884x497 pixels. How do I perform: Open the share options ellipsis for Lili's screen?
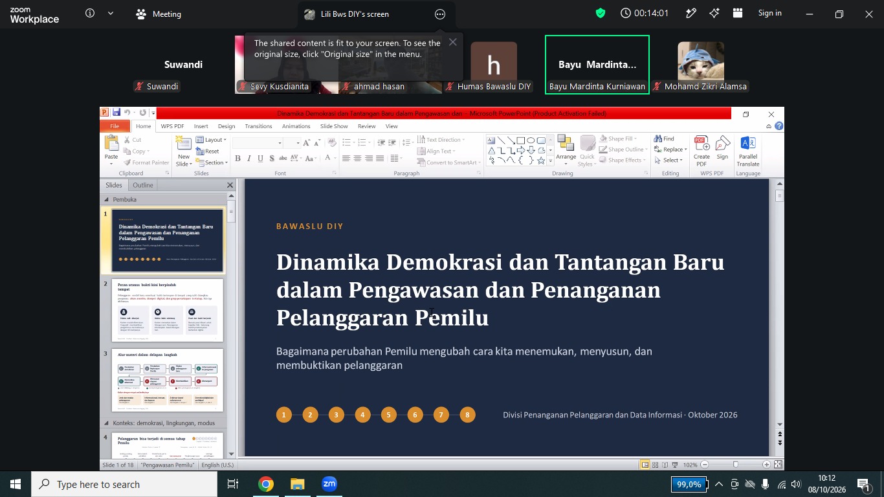(x=440, y=14)
